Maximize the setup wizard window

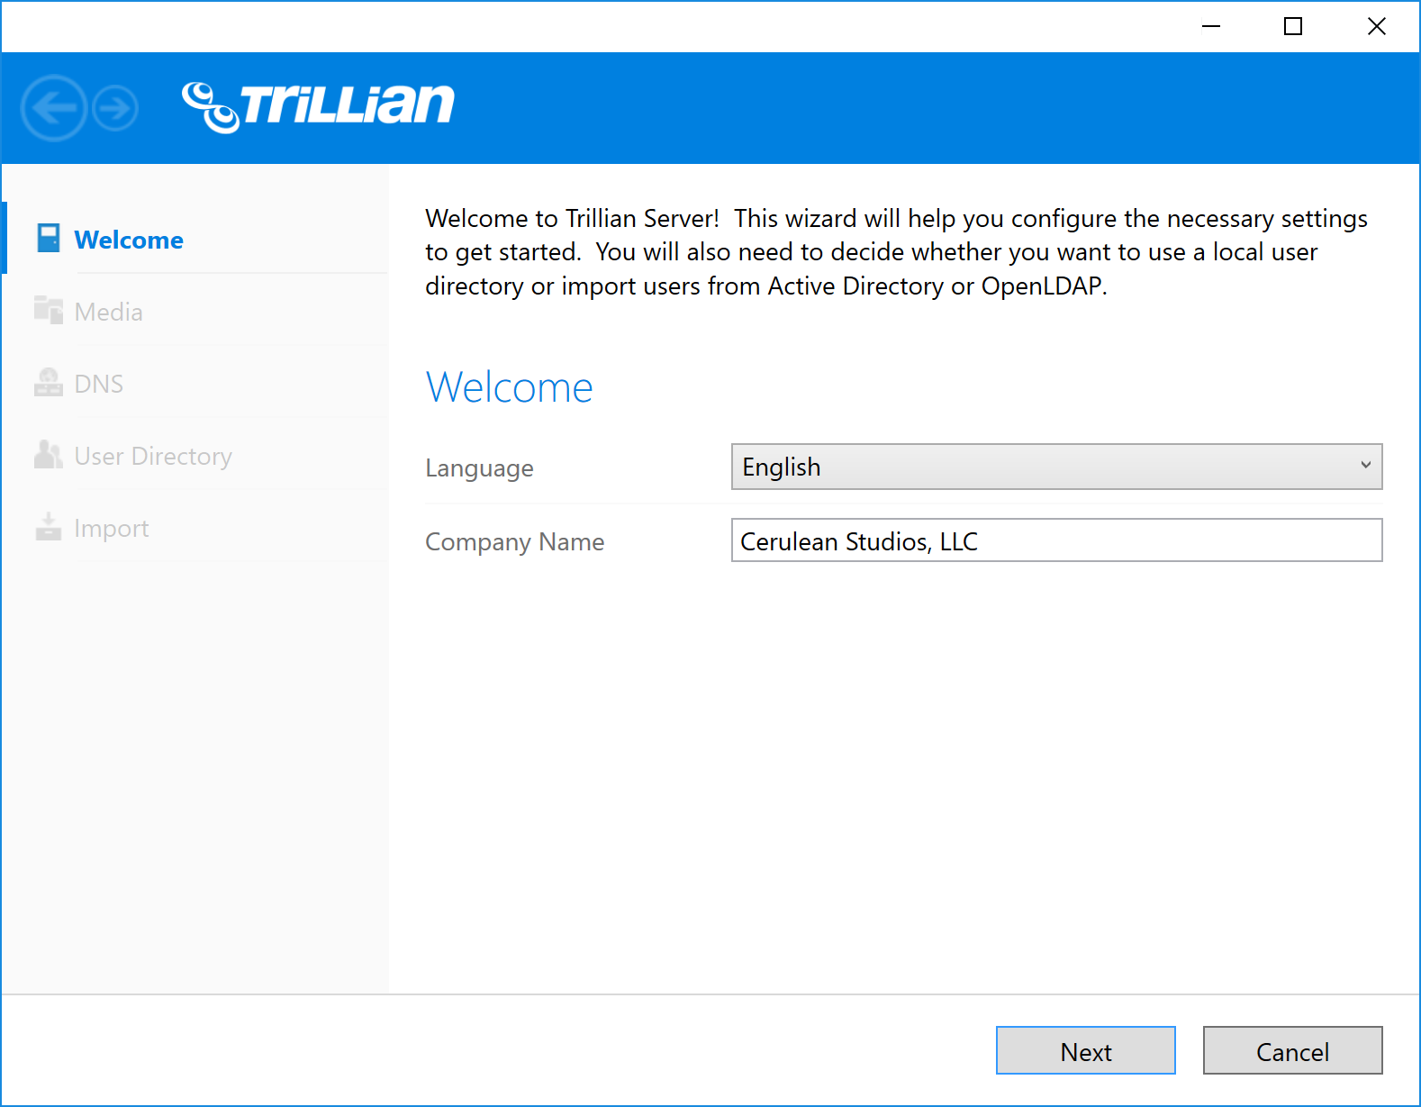(x=1293, y=26)
